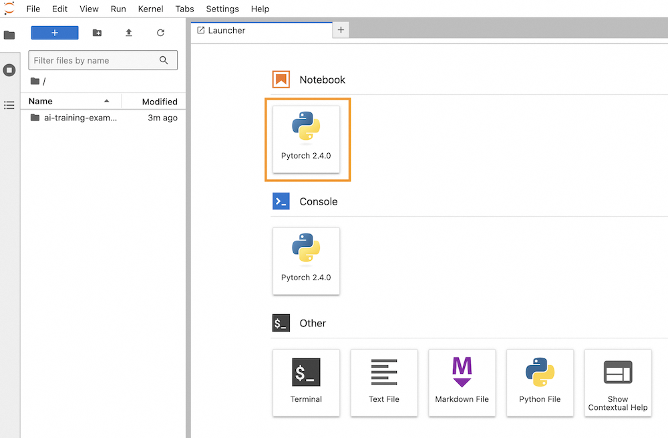Screen dimensions: 668x438
Task: Create a new folder in the file browser
Action: point(96,32)
